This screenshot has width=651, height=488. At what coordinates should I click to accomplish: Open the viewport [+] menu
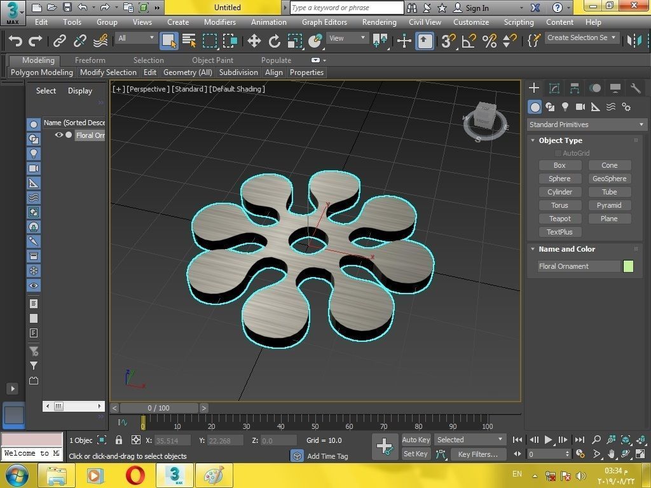(x=118, y=89)
